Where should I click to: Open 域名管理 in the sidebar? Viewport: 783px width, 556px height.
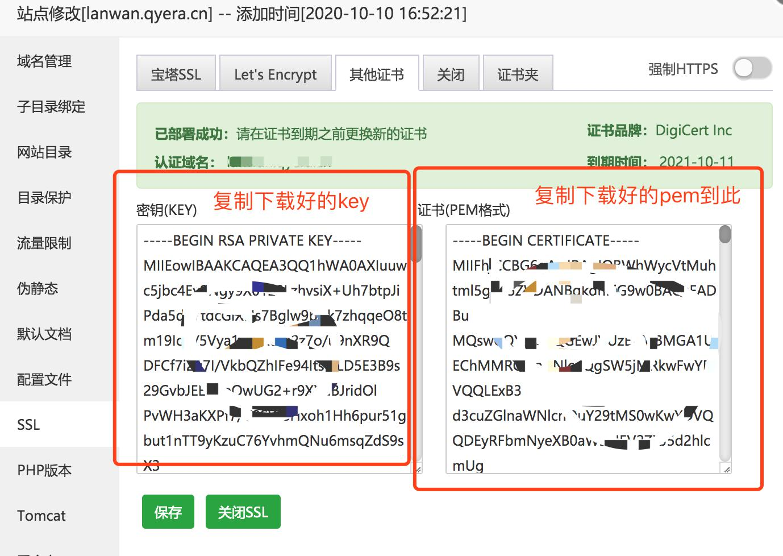(x=60, y=61)
